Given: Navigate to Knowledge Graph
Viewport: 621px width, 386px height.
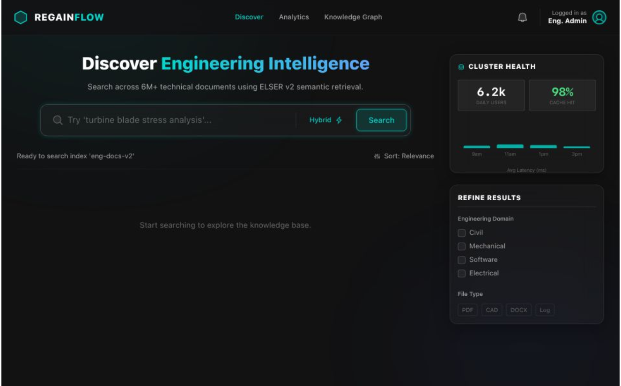Looking at the screenshot, I should pos(353,17).
